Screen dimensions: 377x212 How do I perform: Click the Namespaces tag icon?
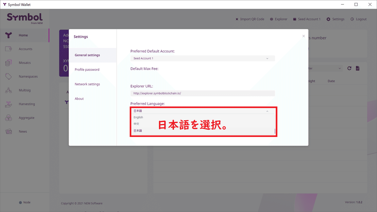click(8, 76)
